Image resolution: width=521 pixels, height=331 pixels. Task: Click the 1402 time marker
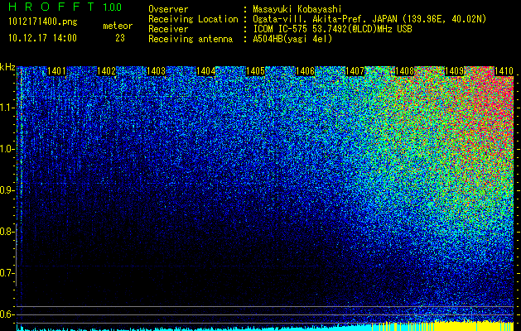106,71
